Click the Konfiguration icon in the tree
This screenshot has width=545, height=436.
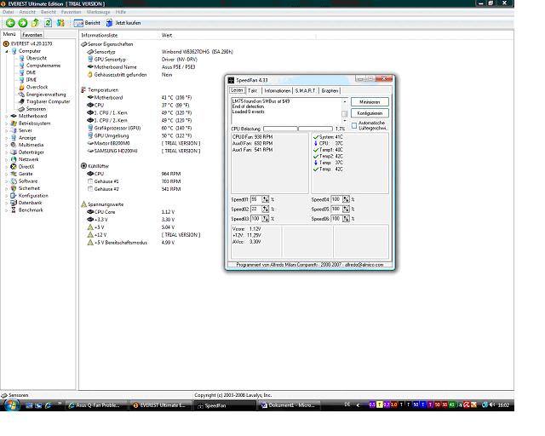pyautogui.click(x=14, y=195)
